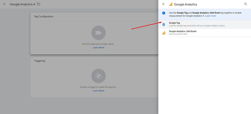Click 'Choose a tag type to begin setup...' text
This screenshot has width=251, height=114.
point(98,44)
